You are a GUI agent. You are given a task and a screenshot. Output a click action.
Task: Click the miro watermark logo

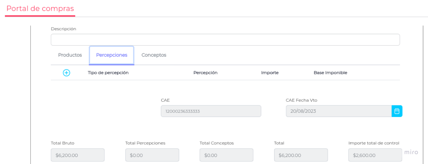[x=411, y=152]
